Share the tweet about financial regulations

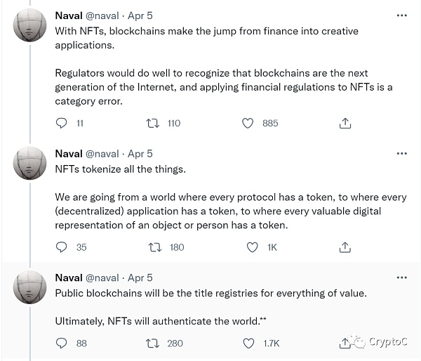click(345, 123)
